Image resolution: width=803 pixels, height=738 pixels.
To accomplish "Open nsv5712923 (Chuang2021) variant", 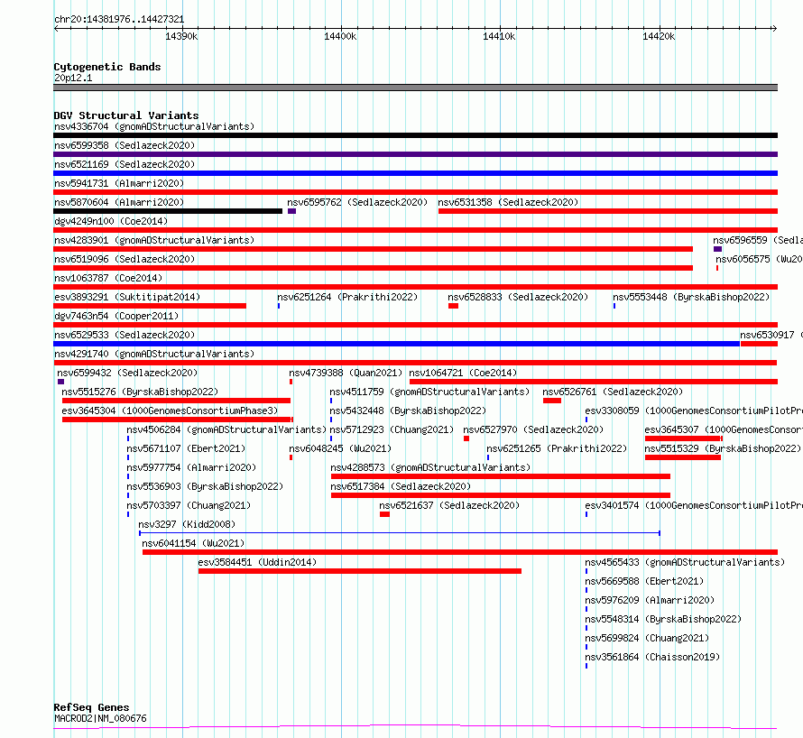I will click(392, 429).
